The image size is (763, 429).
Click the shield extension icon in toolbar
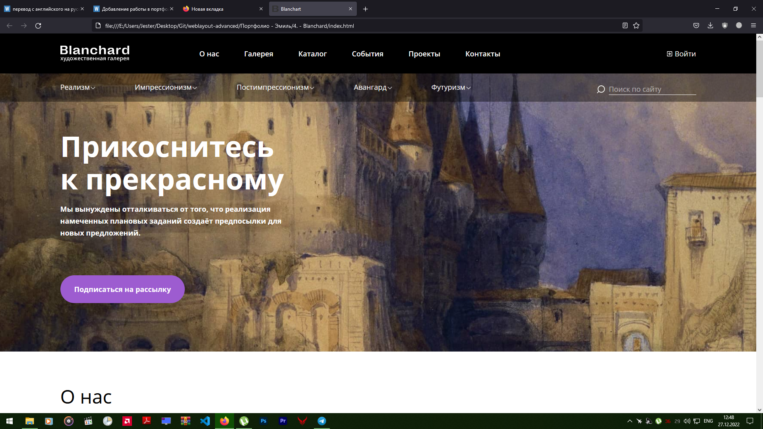pyautogui.click(x=725, y=26)
